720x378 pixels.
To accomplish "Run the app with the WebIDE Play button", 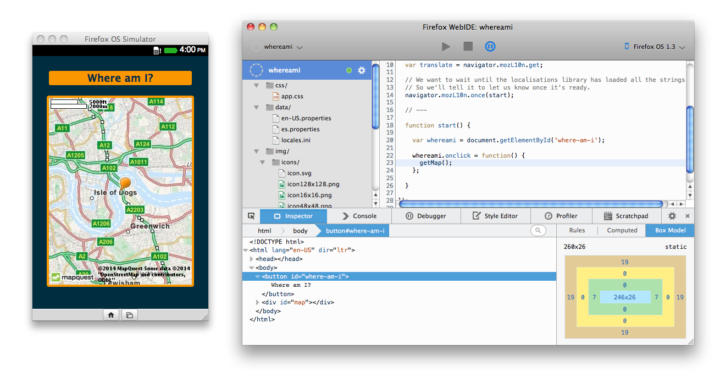I will pos(446,47).
